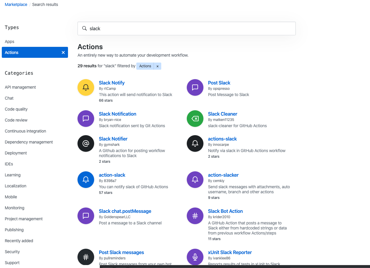Open the Slack Notification action
Screen dimensions: 370x268
click(118, 114)
